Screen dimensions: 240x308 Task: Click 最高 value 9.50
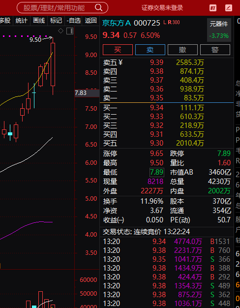157,163
